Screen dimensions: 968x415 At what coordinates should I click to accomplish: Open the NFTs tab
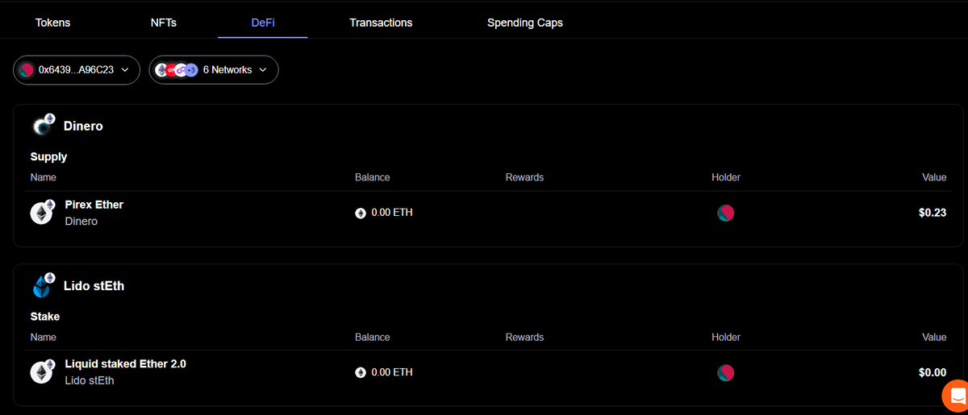pos(164,23)
